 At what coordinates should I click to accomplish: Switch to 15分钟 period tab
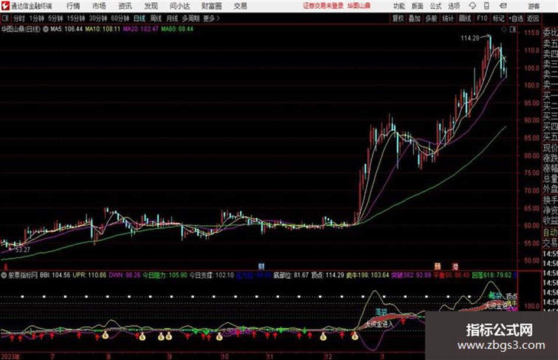[x=76, y=18]
